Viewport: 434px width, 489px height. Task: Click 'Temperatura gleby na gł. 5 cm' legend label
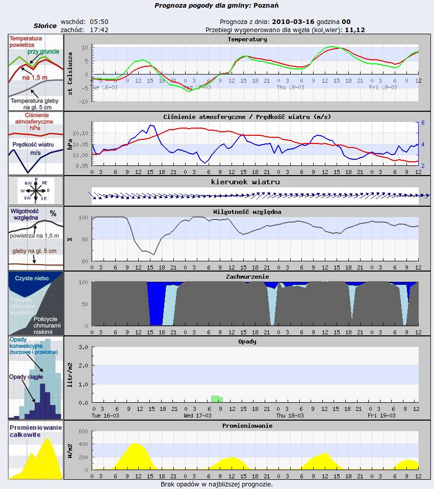coord(35,104)
